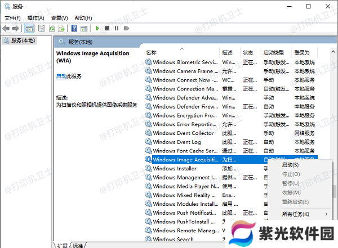Image resolution: width=338 pixels, height=248 pixels.
Task: Toggle the action pane toolbar icon
Action: (x=84, y=29)
